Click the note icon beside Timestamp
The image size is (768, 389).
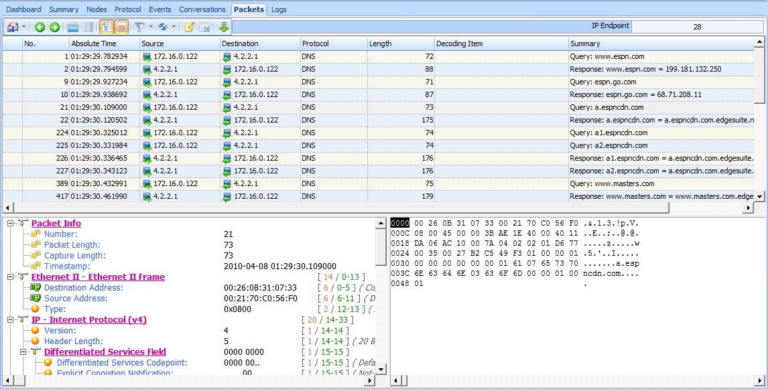click(x=36, y=266)
